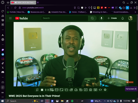Click the Create button
Image resolution: width=138 pixels, height=103 pixels.
click(112, 18)
